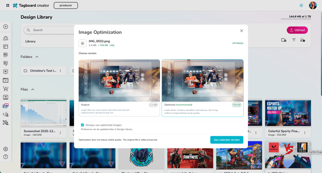Open Christine's Test folder

click(43, 71)
